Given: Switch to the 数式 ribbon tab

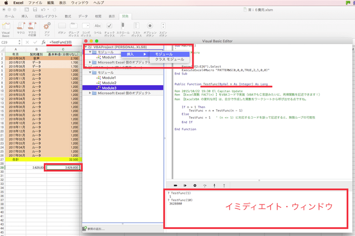Looking at the screenshot, I should (68, 16).
